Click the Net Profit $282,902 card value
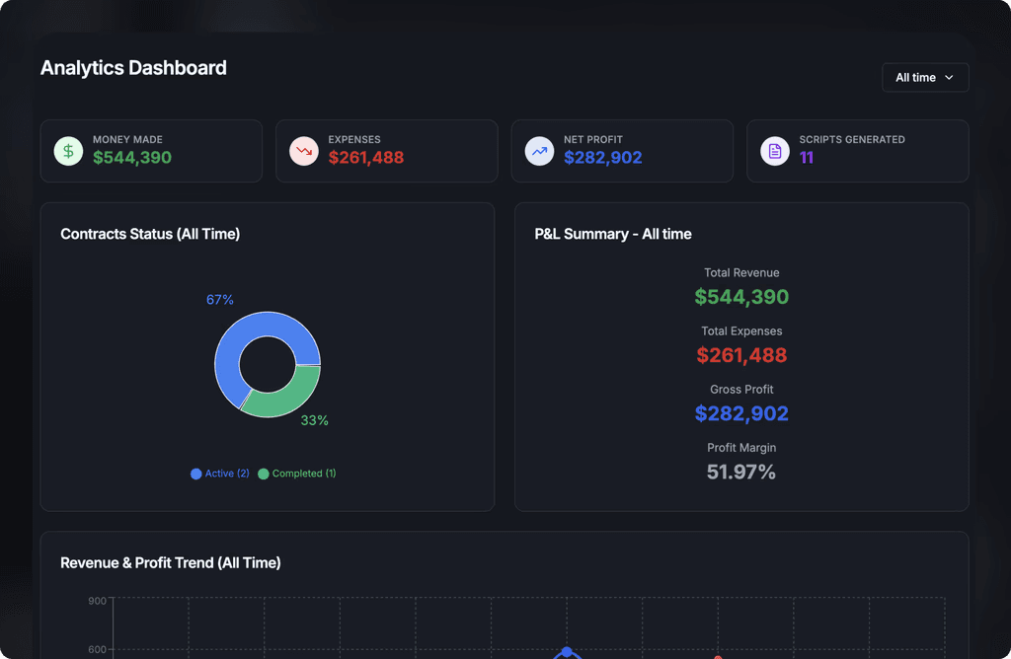 (x=603, y=158)
